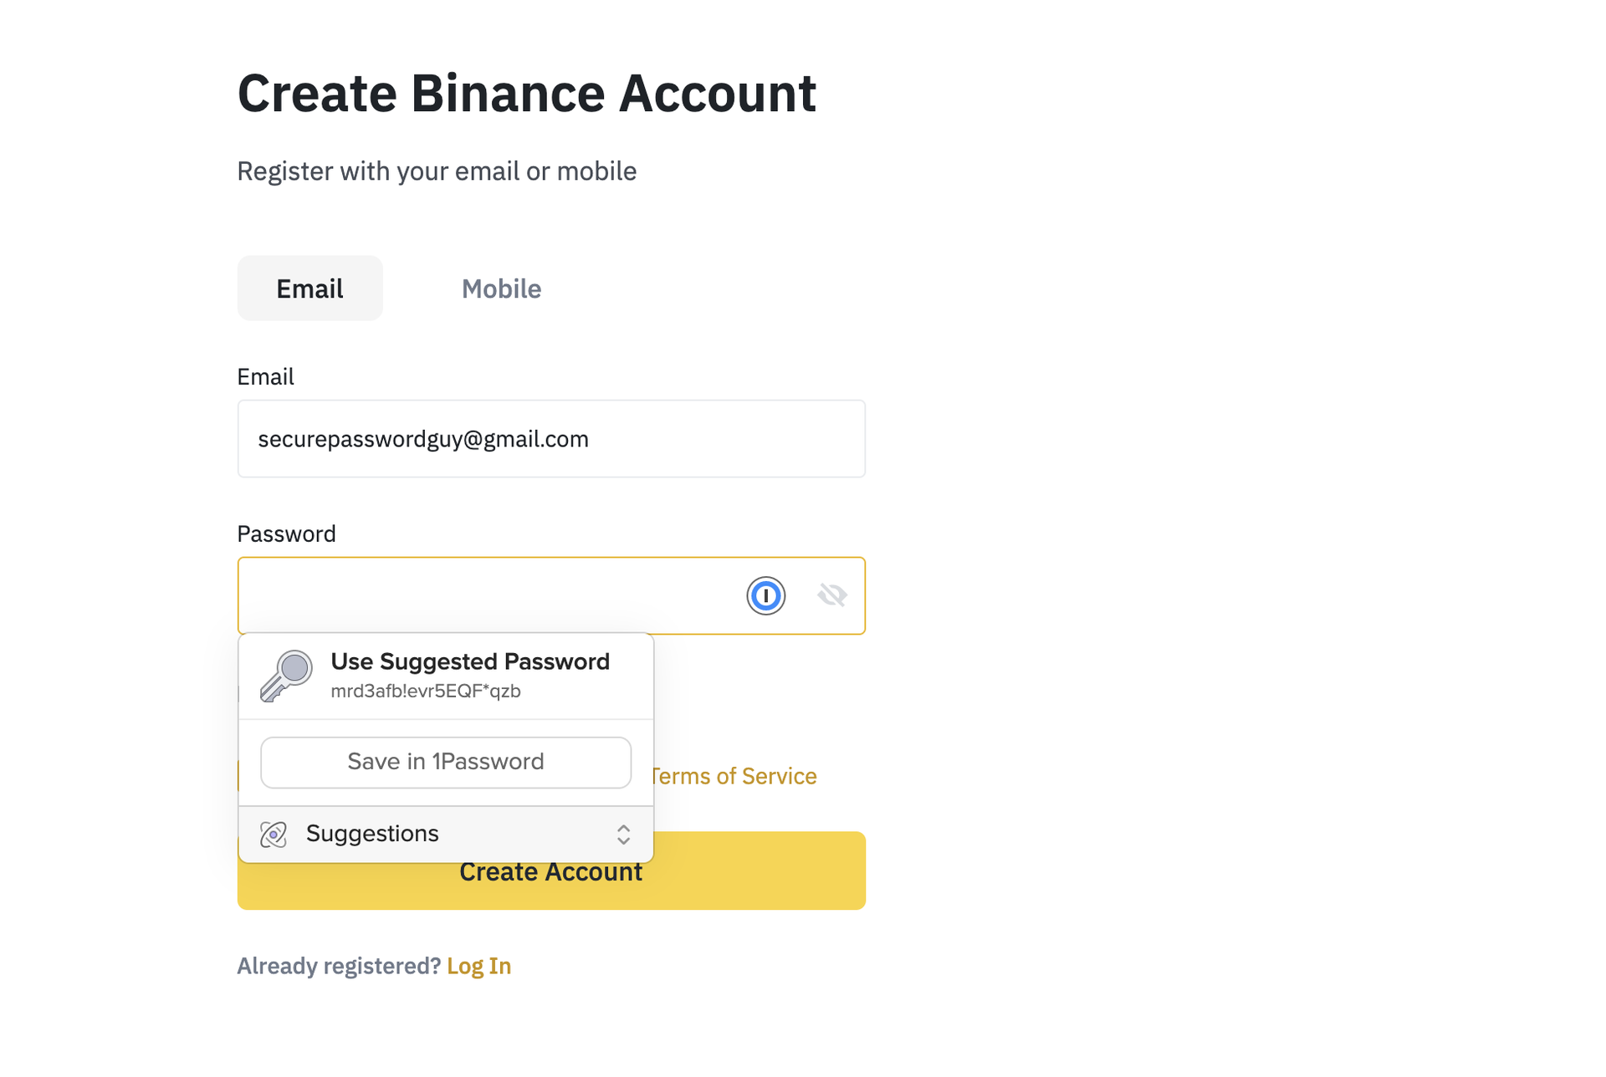Image resolution: width=1606 pixels, height=1077 pixels.
Task: Click the Email input field
Action: (550, 437)
